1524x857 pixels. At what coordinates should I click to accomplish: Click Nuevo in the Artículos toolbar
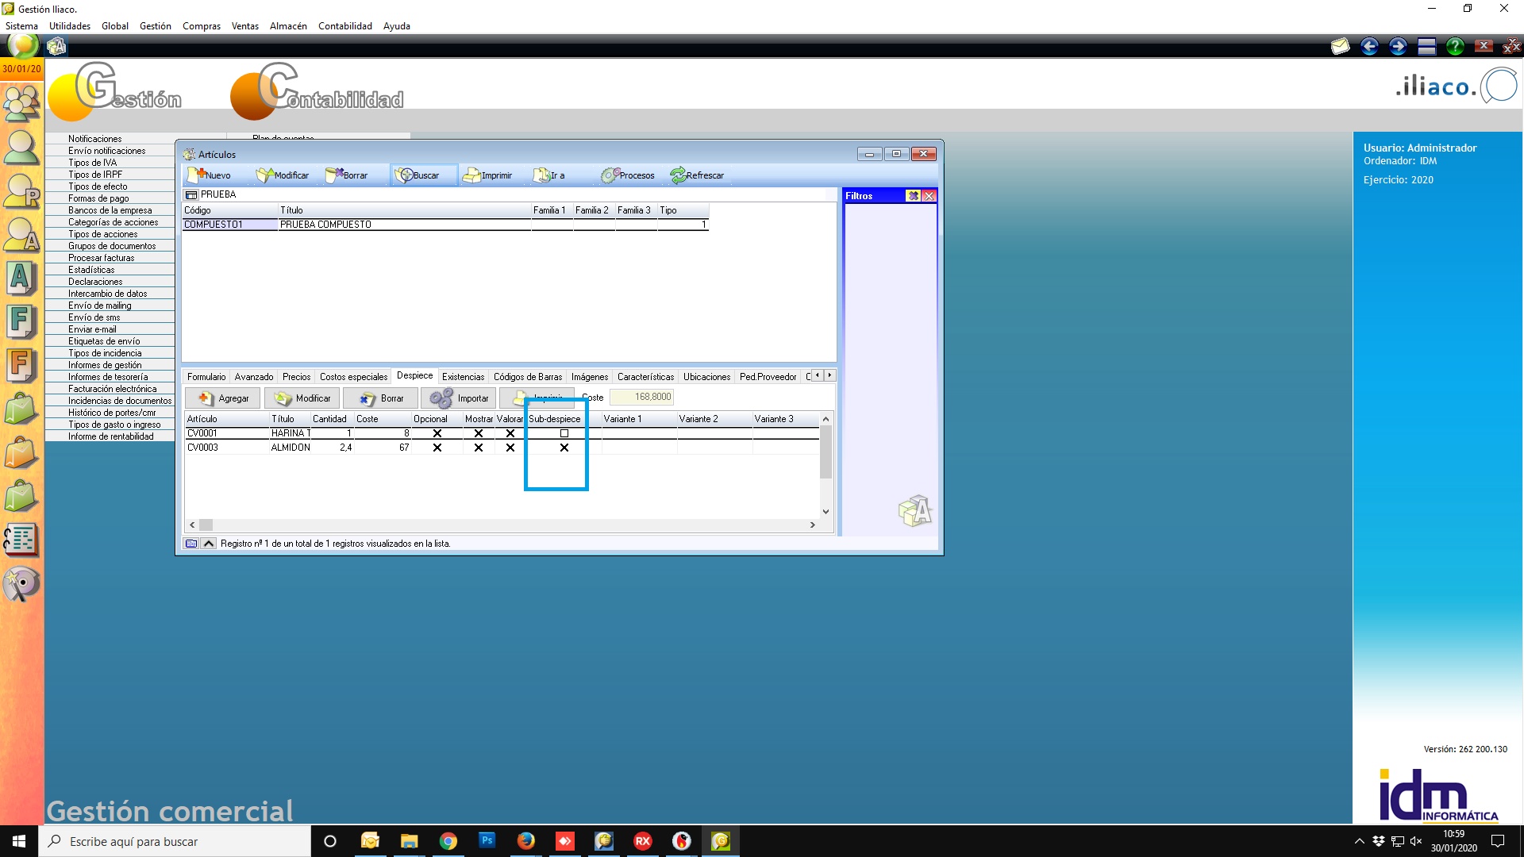210,175
